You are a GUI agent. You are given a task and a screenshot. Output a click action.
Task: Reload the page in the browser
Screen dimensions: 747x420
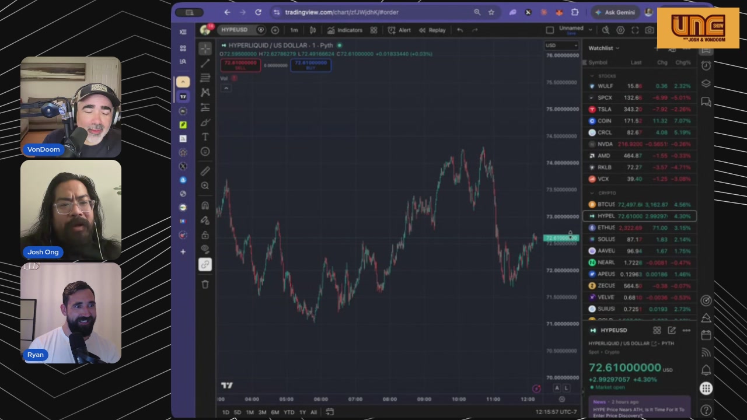(258, 12)
